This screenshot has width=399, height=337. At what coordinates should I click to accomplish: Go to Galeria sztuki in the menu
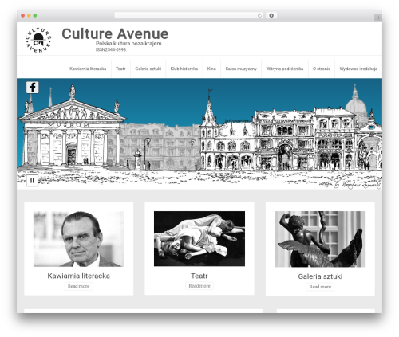point(148,69)
